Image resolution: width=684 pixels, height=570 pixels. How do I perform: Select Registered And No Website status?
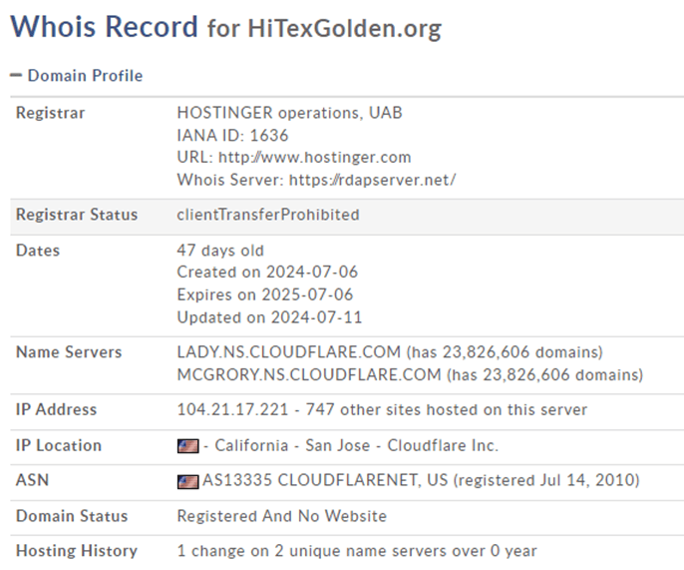click(282, 516)
